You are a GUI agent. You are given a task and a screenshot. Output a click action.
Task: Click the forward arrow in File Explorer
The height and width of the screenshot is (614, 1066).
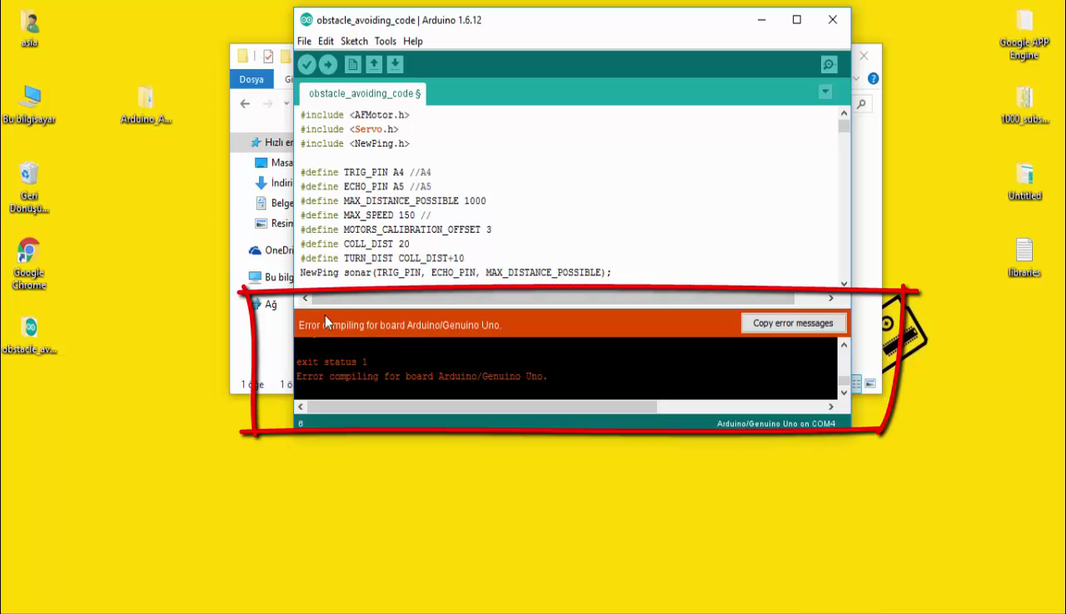(267, 104)
